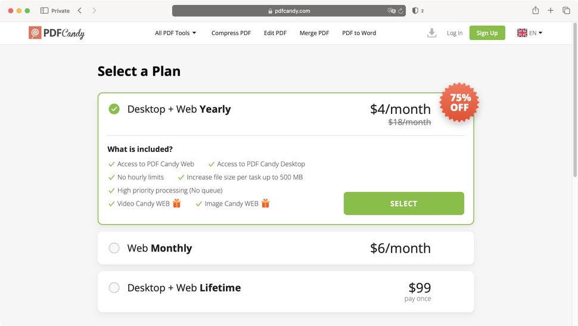The width and height of the screenshot is (578, 326).
Task: Open Compress PDF menu item
Action: [x=231, y=33]
